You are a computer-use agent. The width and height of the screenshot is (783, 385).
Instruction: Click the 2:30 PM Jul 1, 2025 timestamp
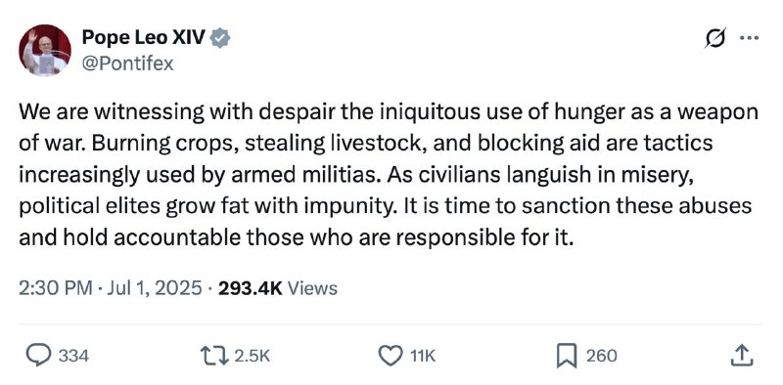point(111,288)
